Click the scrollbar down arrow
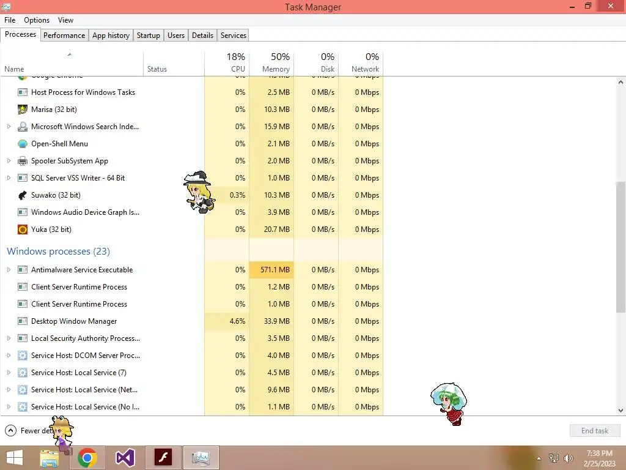Image resolution: width=626 pixels, height=470 pixels. pos(620,411)
